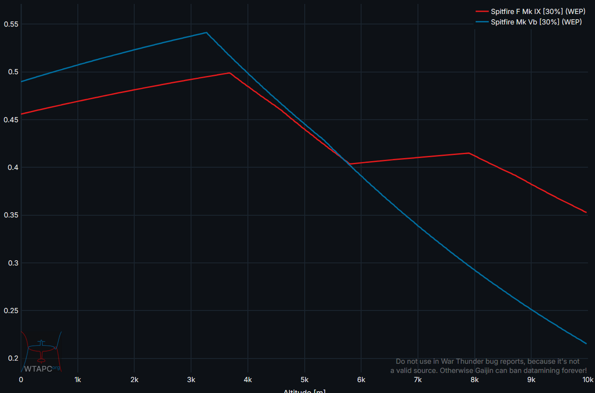Click red line's start at 0 altitude
Viewport: 595px width, 393px height.
tap(21, 114)
